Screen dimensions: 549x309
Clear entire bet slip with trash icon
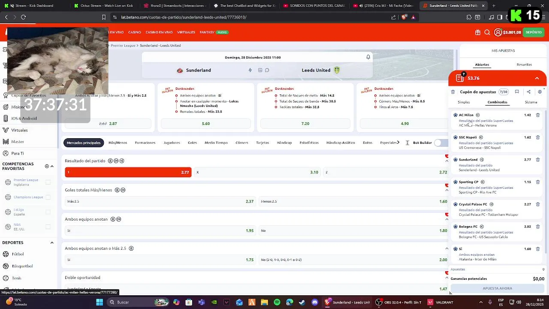[453, 92]
